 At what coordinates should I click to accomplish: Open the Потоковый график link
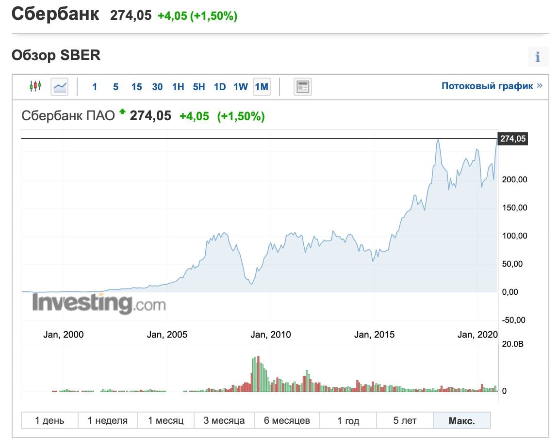click(492, 86)
